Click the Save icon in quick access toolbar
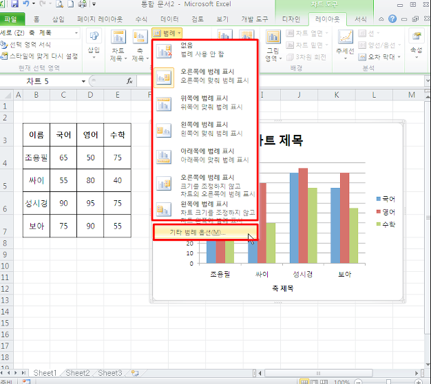This screenshot has width=431, height=384. click(x=14, y=4)
